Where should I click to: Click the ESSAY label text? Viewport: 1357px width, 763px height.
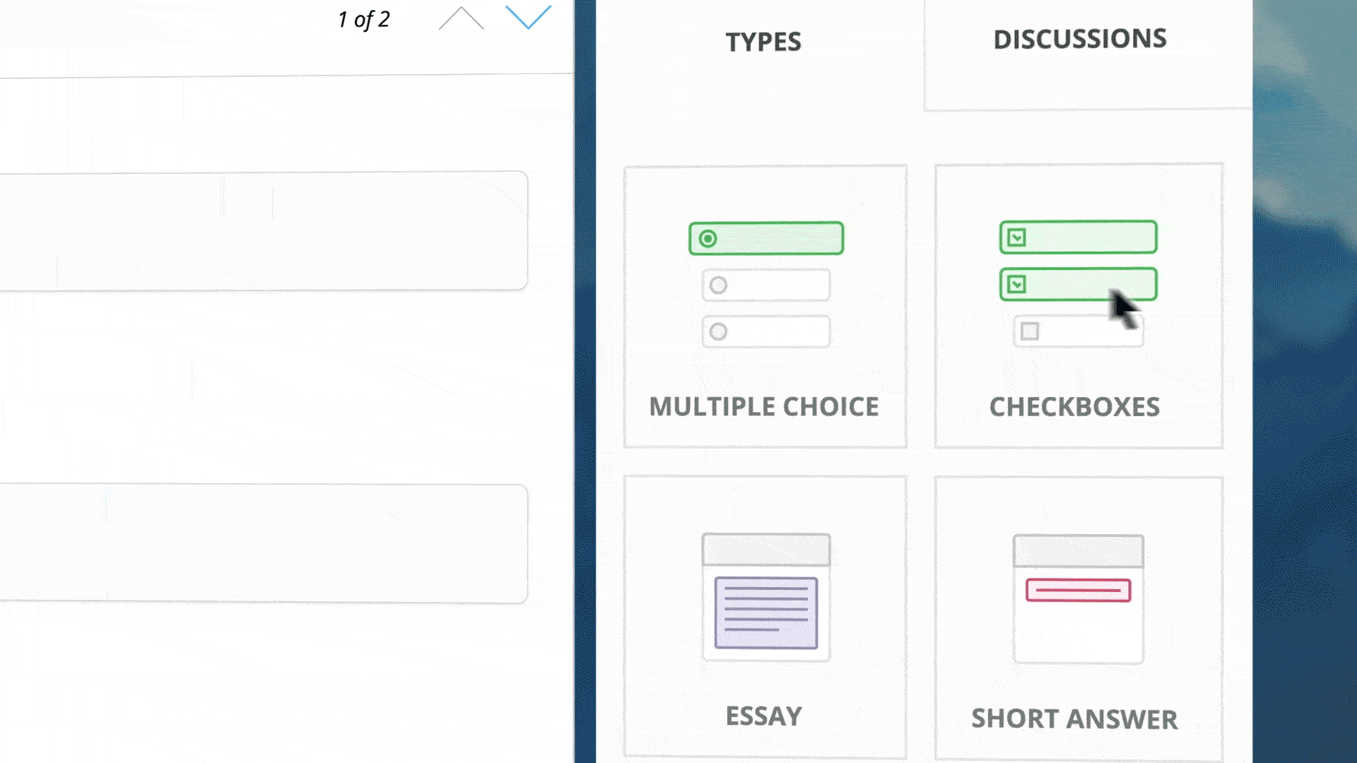763,716
